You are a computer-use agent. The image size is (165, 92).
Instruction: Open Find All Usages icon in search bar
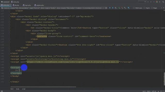116,8
